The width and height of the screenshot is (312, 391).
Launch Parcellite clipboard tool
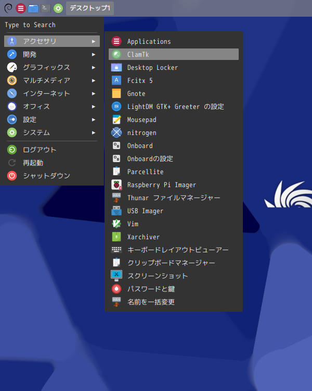coord(174,172)
